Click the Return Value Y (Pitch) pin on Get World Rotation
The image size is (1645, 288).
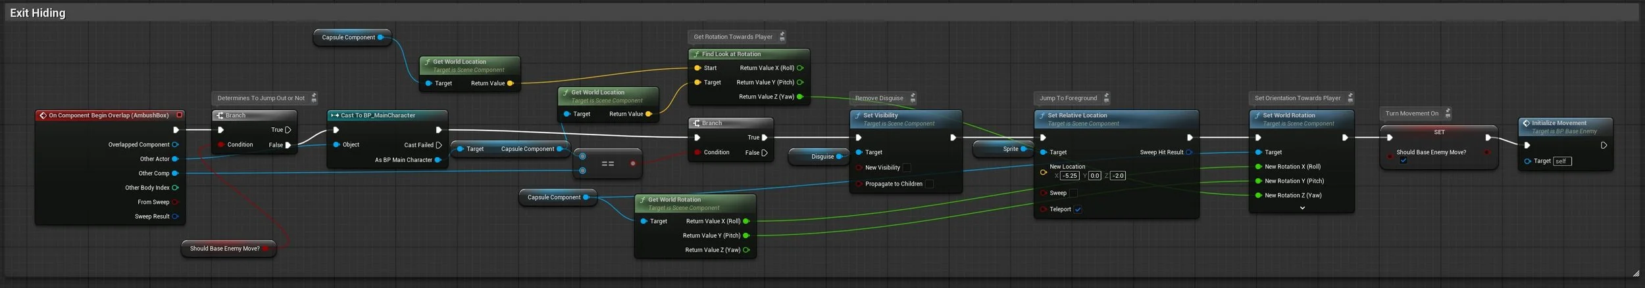click(x=746, y=236)
